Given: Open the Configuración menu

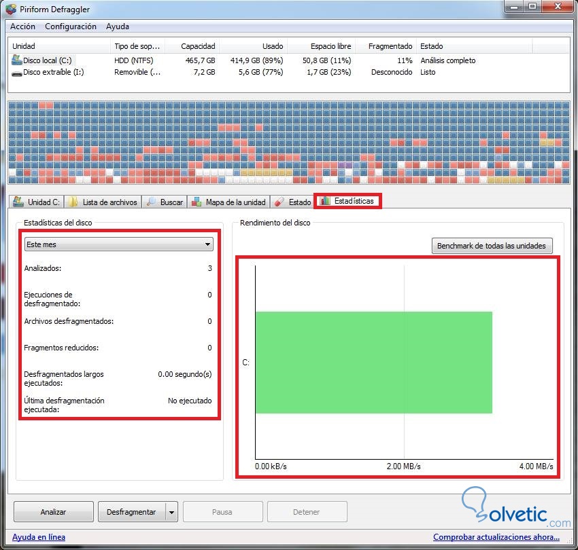Looking at the screenshot, I should pos(71,26).
